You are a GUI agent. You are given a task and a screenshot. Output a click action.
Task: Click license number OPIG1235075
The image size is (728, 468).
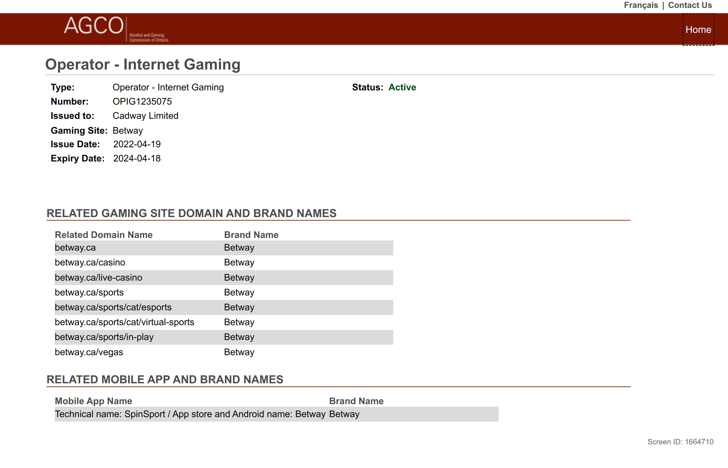pyautogui.click(x=142, y=102)
